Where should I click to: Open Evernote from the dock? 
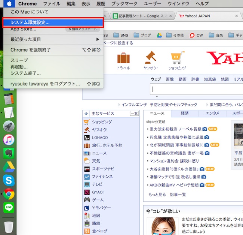[9, 153]
